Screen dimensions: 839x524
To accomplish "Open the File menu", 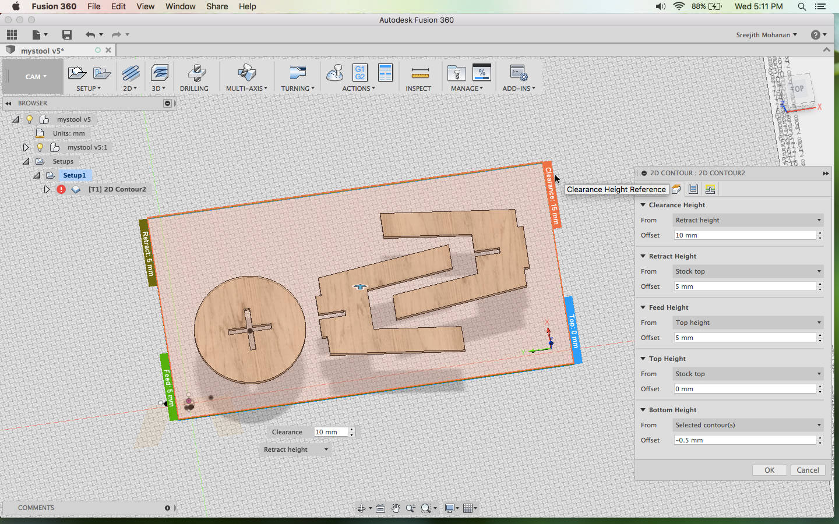I will 94,6.
